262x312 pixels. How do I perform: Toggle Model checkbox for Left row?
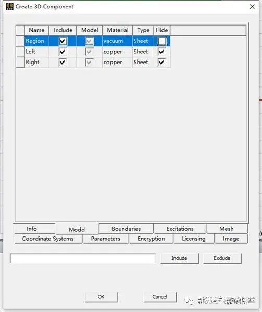point(89,52)
